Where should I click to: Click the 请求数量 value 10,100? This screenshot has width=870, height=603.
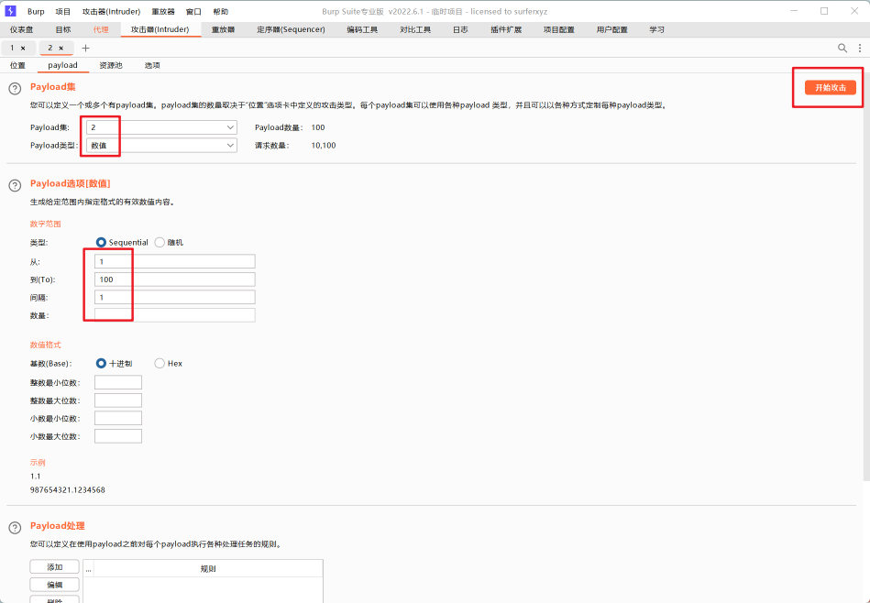point(324,146)
